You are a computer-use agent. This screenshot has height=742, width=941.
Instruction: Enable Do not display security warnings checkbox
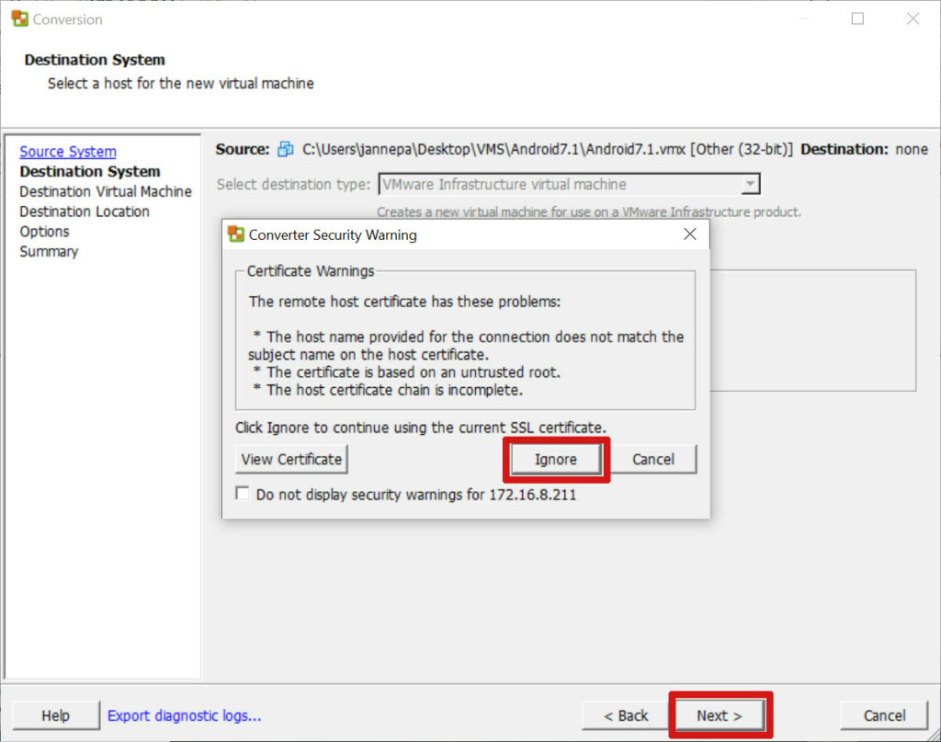[x=243, y=494]
